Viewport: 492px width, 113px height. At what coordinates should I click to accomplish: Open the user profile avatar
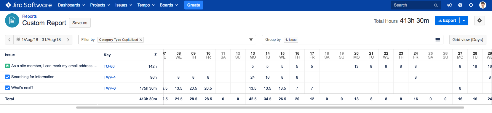[x=483, y=5]
